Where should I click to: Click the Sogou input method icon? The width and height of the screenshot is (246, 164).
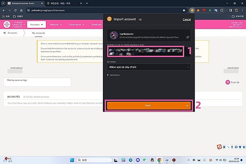[x=219, y=146]
